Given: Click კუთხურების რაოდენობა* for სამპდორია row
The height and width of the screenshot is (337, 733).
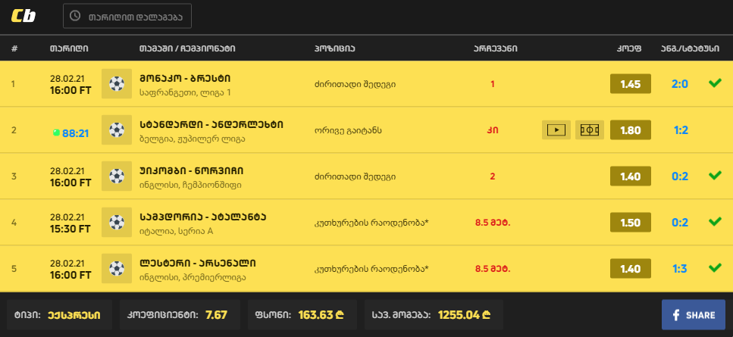Looking at the screenshot, I should pos(371,223).
